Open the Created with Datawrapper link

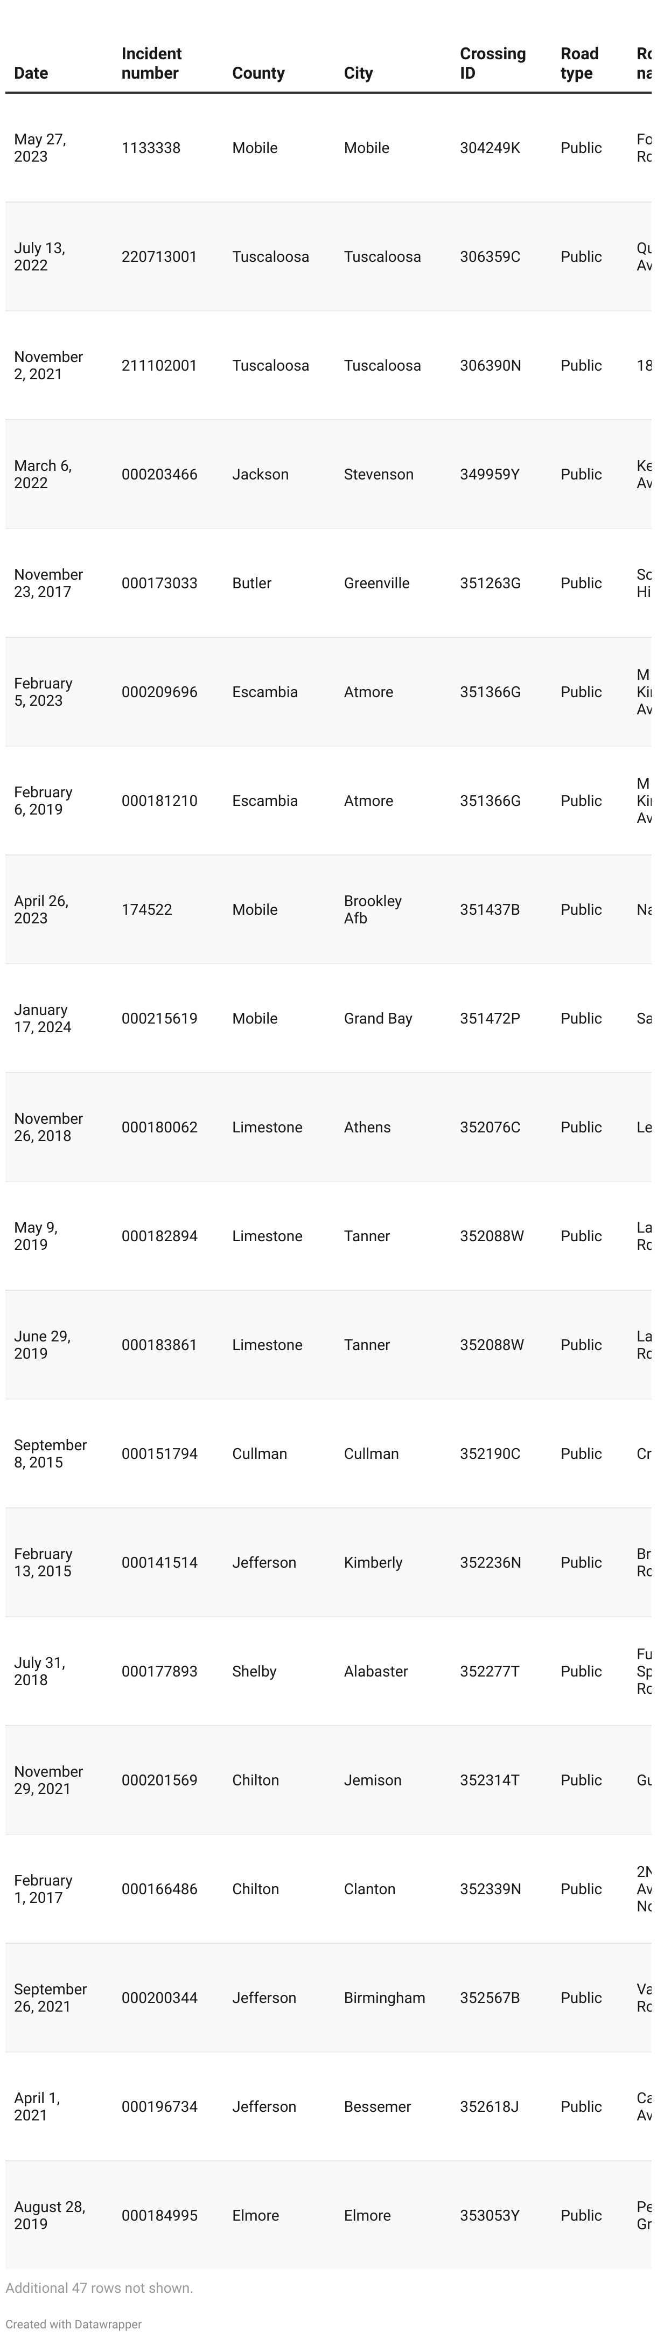[73, 2324]
